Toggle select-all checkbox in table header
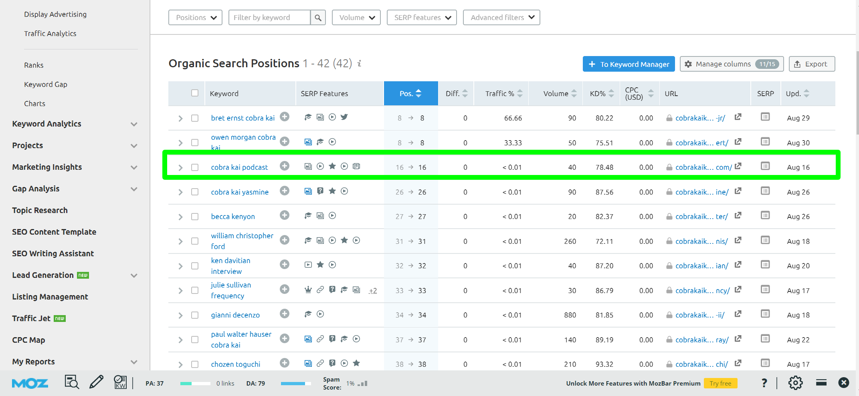The width and height of the screenshot is (859, 396). coord(195,93)
